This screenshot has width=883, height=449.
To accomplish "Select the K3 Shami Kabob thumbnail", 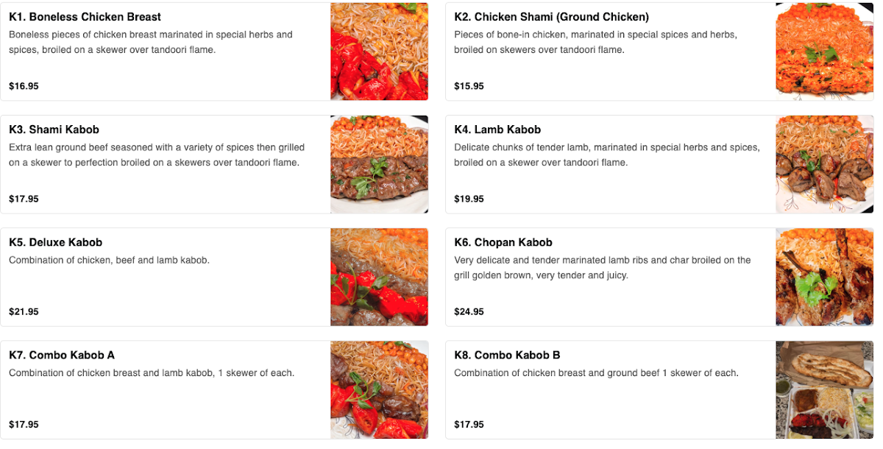I will [x=379, y=164].
